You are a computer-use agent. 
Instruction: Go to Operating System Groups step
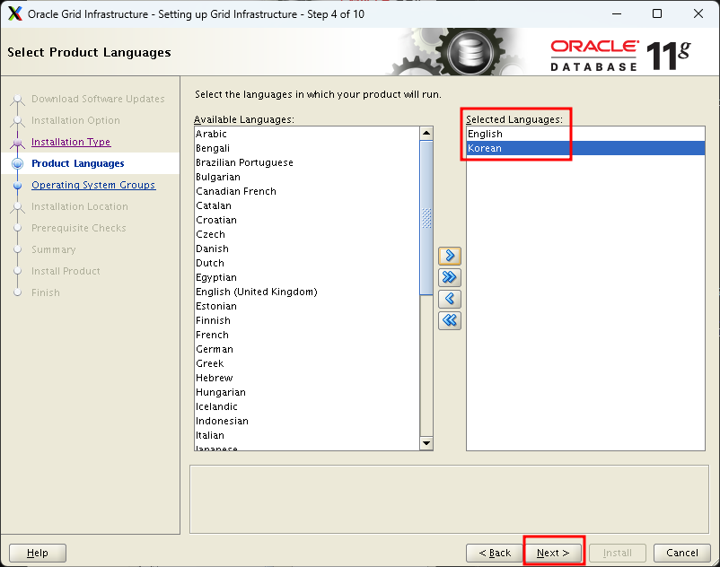[x=93, y=185]
